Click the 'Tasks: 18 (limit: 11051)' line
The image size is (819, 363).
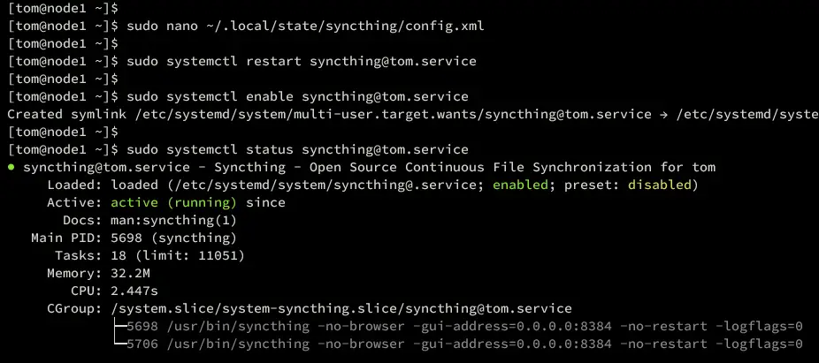click(149, 256)
